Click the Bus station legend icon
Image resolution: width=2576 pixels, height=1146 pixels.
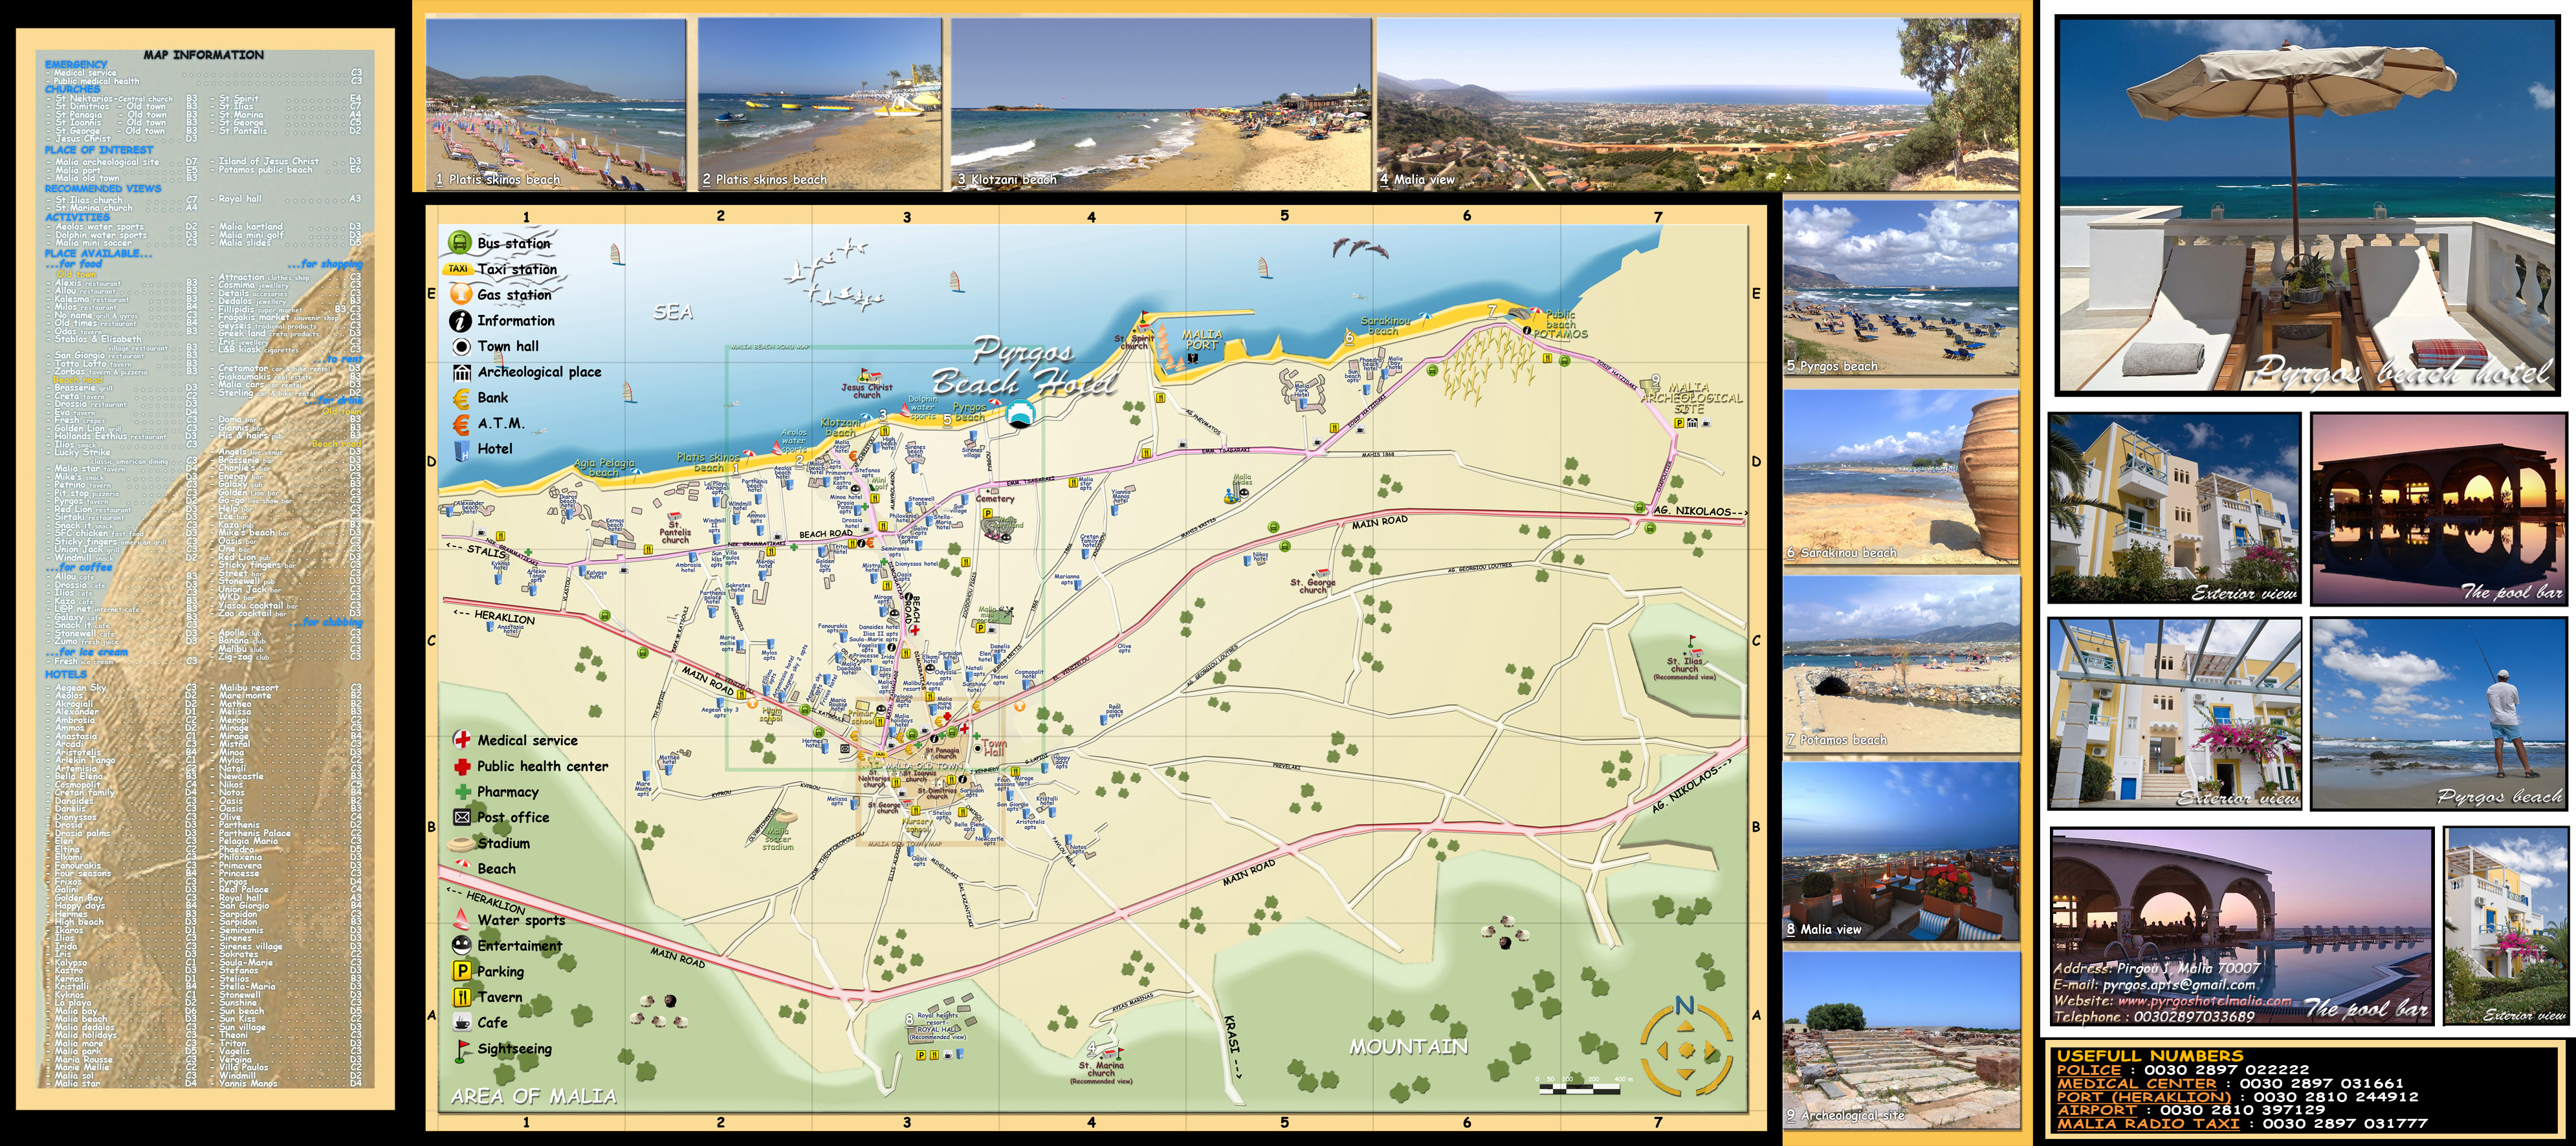(x=459, y=243)
